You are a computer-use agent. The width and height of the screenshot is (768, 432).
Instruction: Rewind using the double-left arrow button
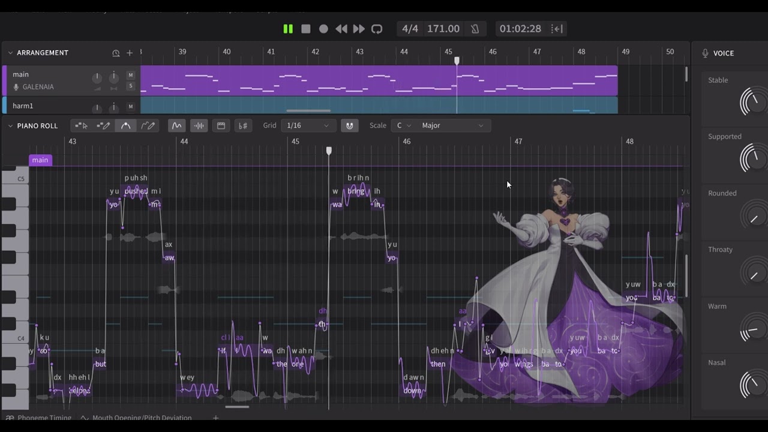tap(341, 29)
